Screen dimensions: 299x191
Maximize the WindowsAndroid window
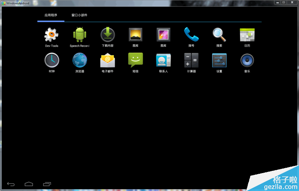[x=284, y=3]
